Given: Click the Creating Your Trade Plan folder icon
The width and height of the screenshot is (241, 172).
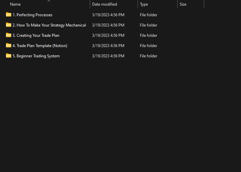Looking at the screenshot, I should point(9,35).
